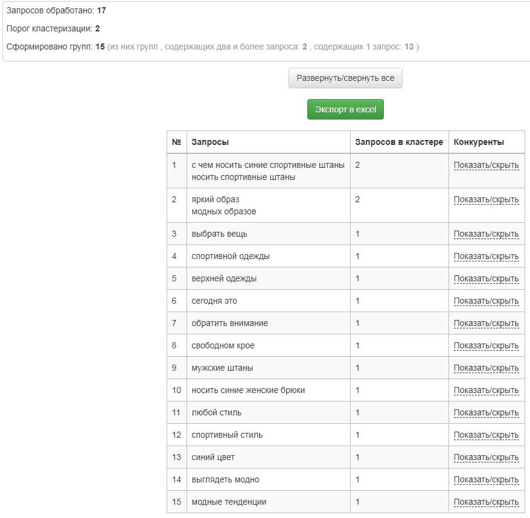
Task: Select the query "выбрать вещь"
Action: pyautogui.click(x=219, y=234)
